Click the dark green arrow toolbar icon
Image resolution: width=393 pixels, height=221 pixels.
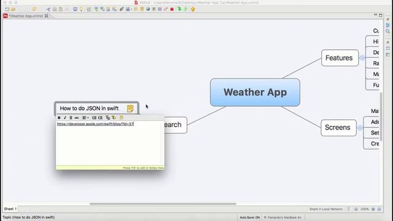coord(179,9)
